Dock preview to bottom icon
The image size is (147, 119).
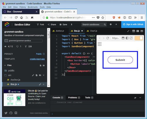[123, 38]
